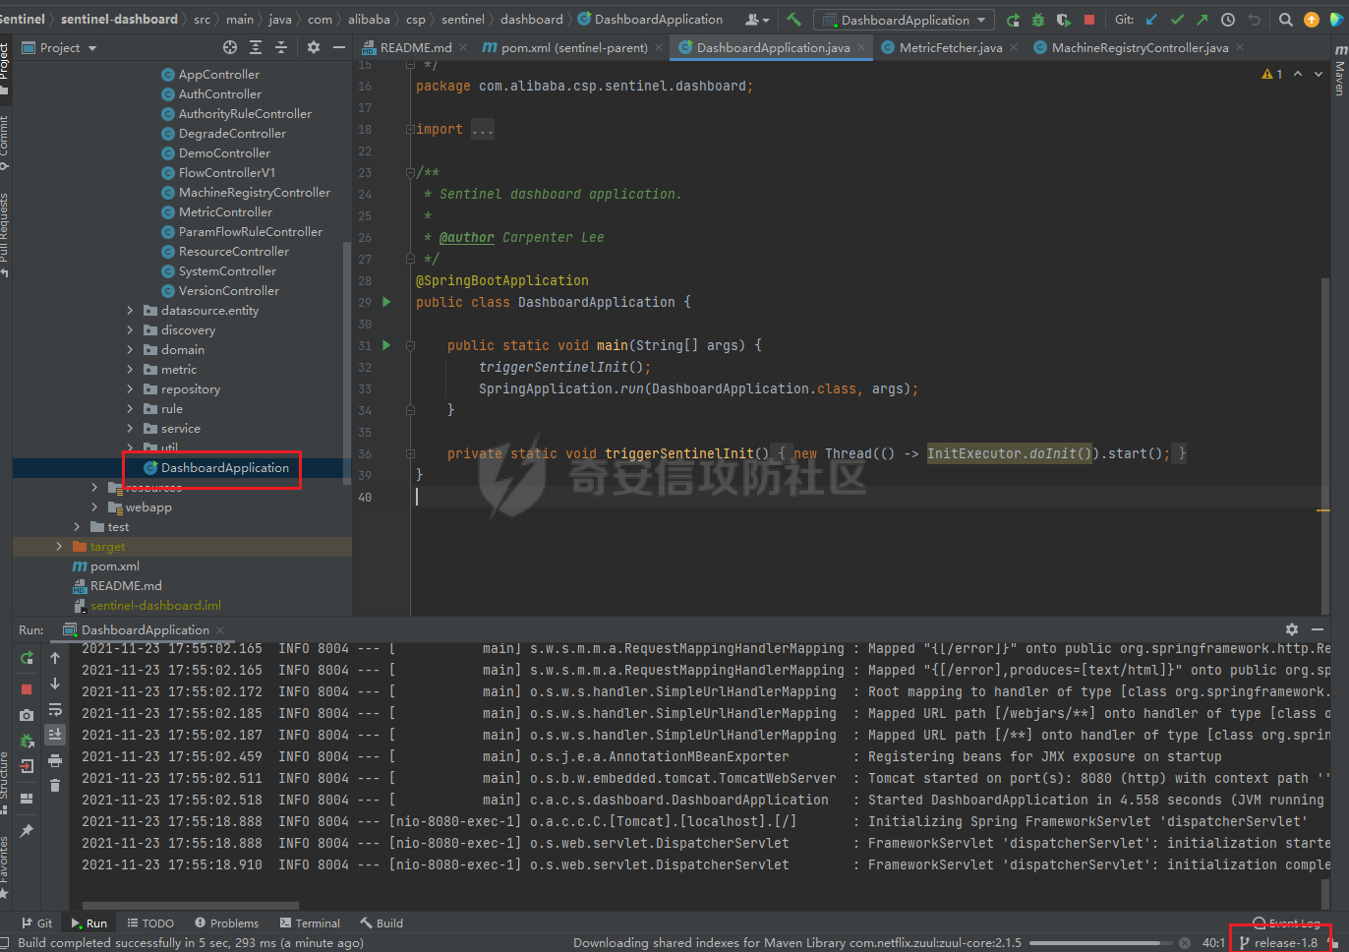Viewport: 1349px width, 952px height.
Task: Expand the discovery package
Action: (130, 329)
